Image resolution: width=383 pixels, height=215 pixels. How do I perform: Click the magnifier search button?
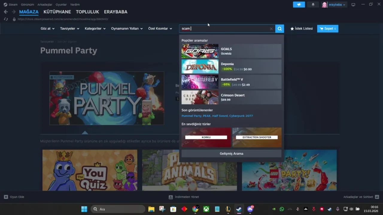point(279,29)
